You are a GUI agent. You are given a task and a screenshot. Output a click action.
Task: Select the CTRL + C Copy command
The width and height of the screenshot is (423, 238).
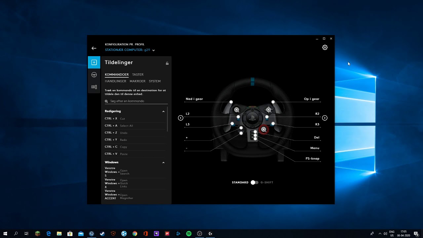point(135,147)
